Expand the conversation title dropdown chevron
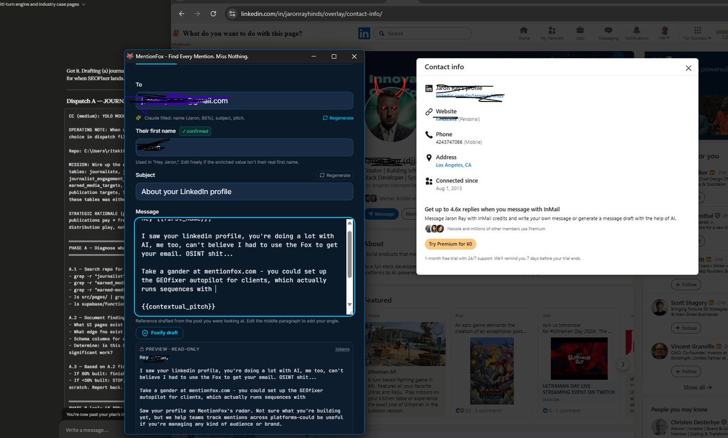Viewport: 728px width, 438px height. click(x=84, y=4)
